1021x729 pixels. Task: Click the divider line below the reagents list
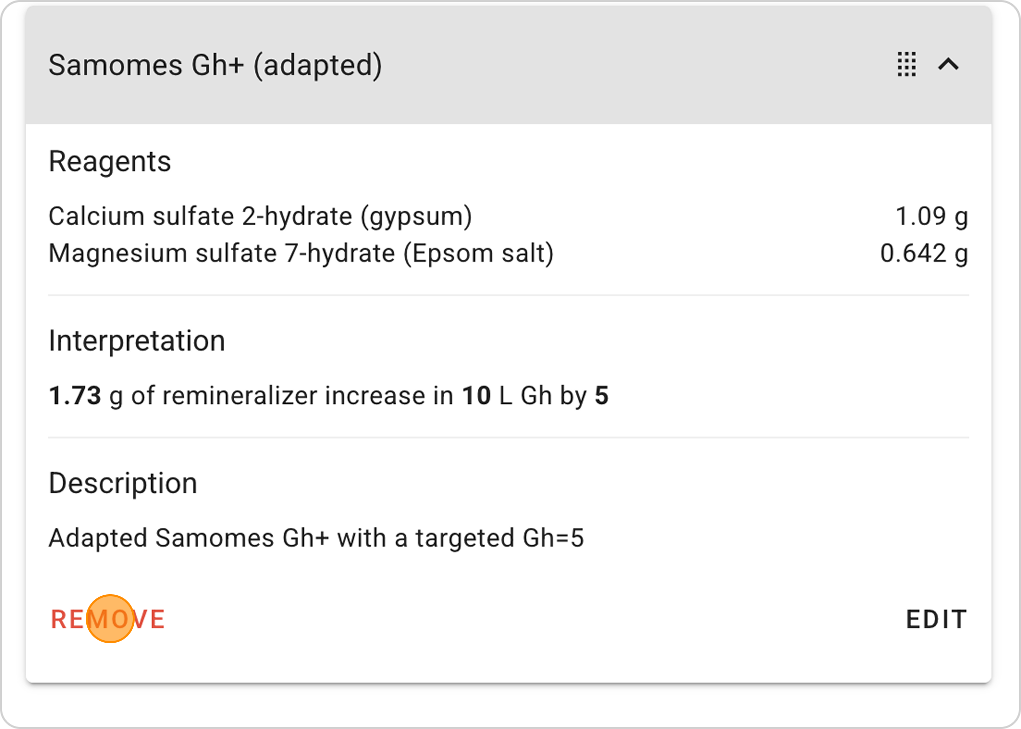click(x=508, y=295)
